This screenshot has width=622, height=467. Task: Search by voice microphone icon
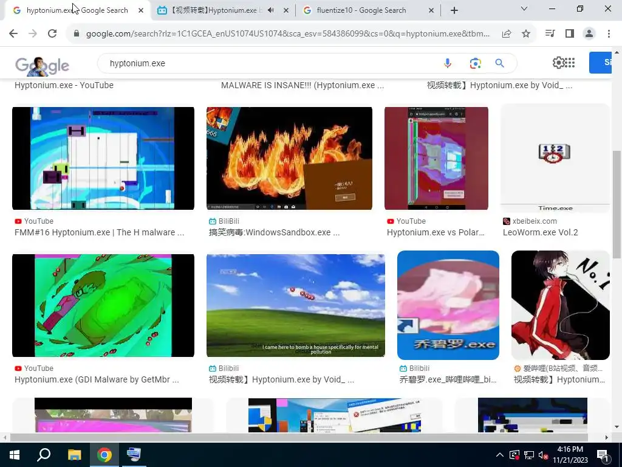pyautogui.click(x=448, y=63)
